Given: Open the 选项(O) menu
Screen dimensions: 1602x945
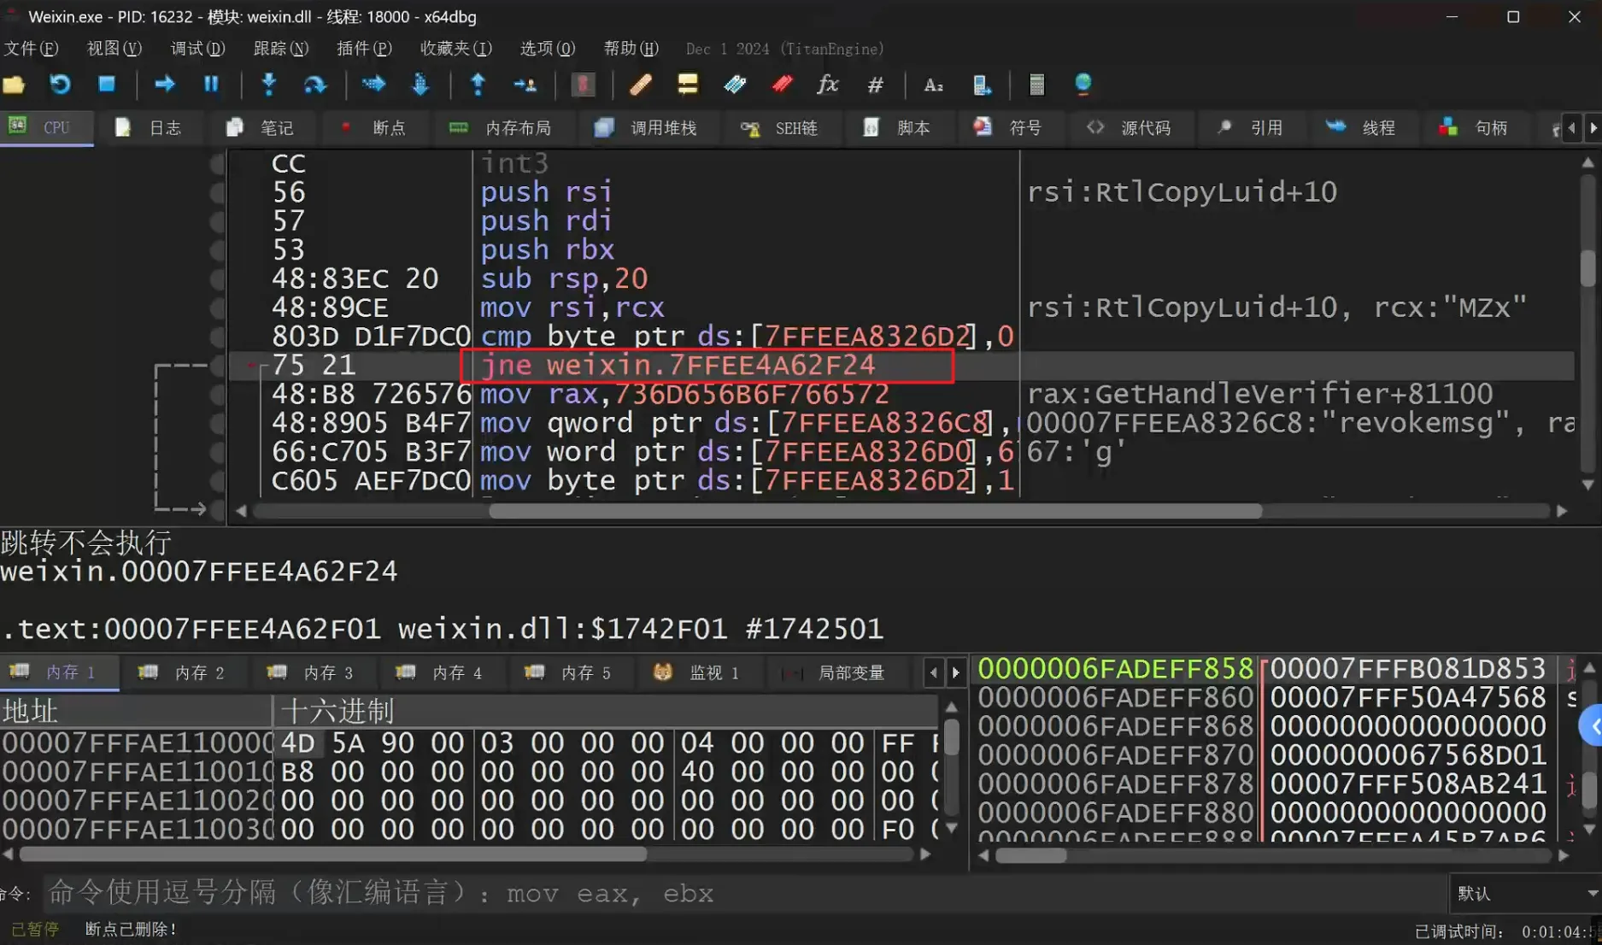Looking at the screenshot, I should (x=548, y=49).
